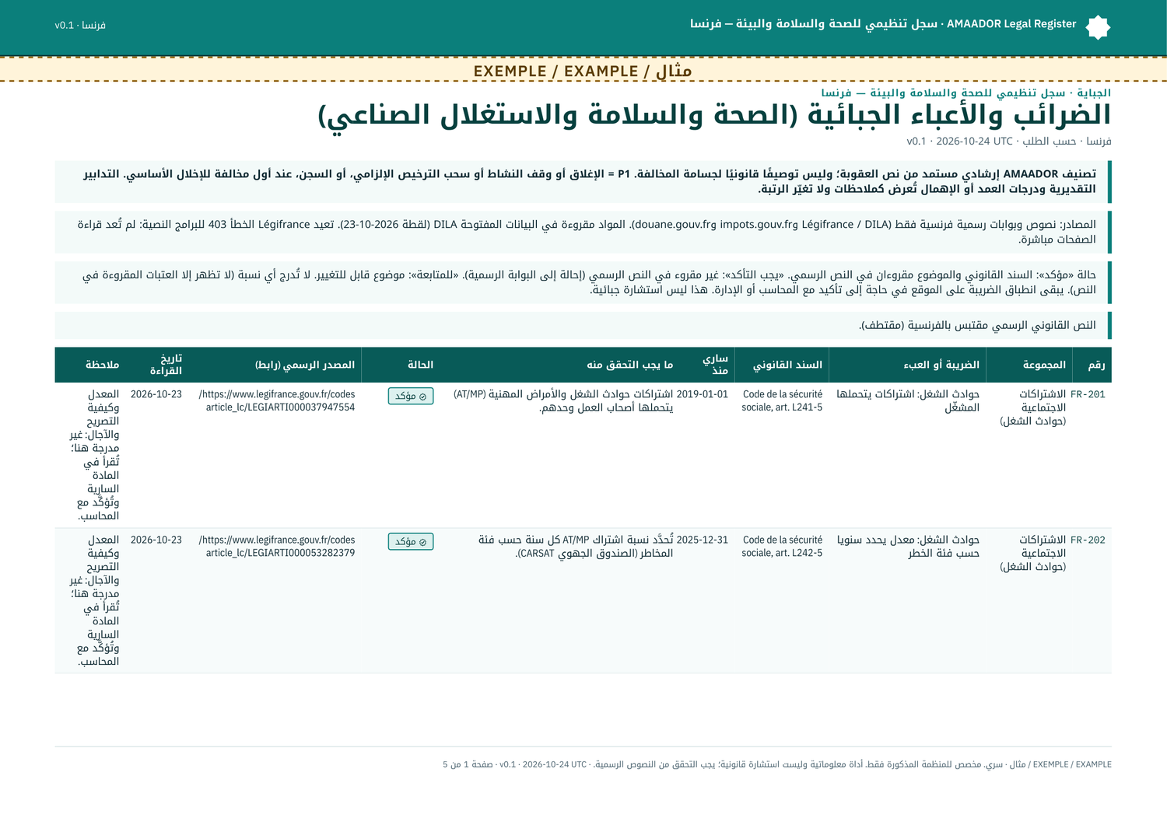Click the sources note starting المصادر: نصوص وبوابات
Image resolution: width=1167 pixels, height=825 pixels.
583,232
